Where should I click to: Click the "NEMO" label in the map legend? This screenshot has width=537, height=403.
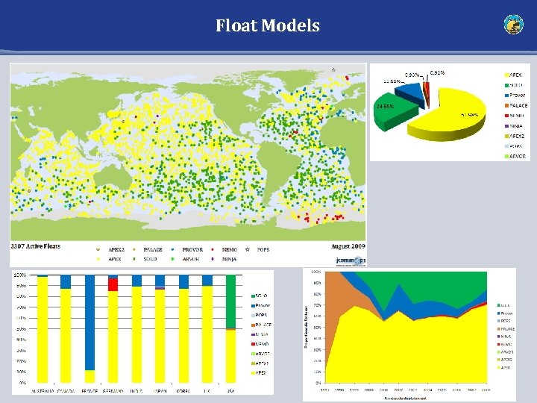coord(230,249)
